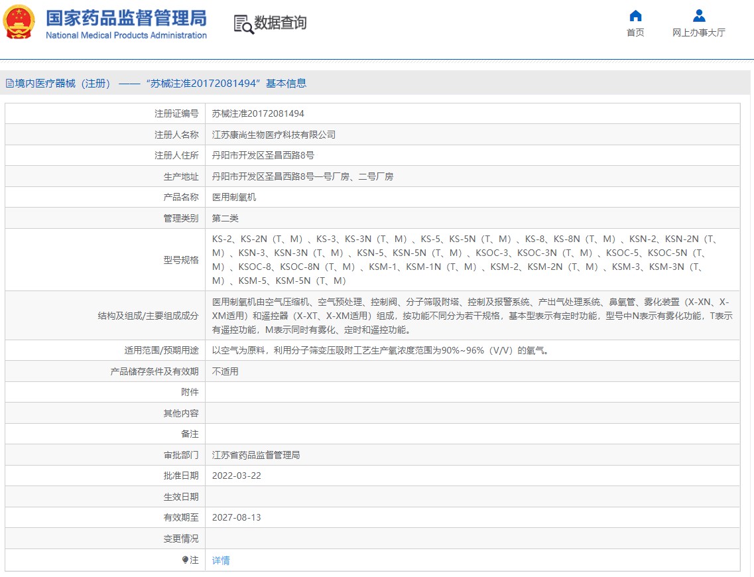Click the 变更情况 row label

coord(181,539)
